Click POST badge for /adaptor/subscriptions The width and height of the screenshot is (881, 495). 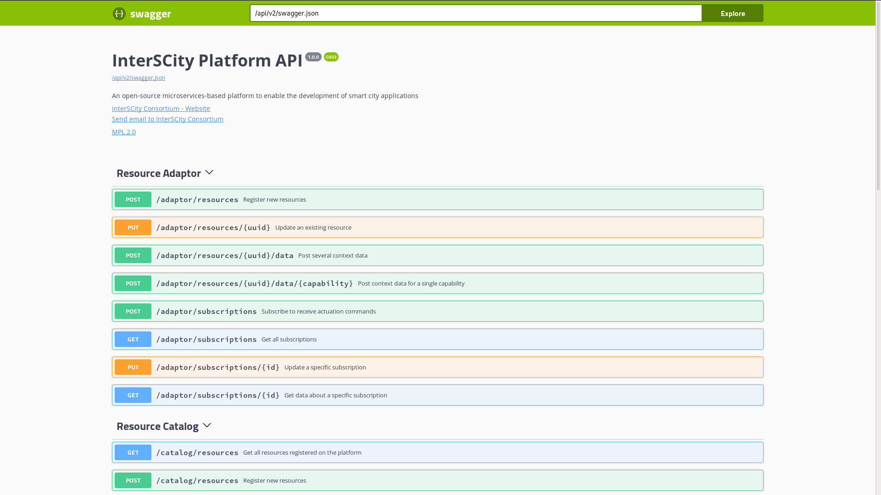[x=133, y=312]
